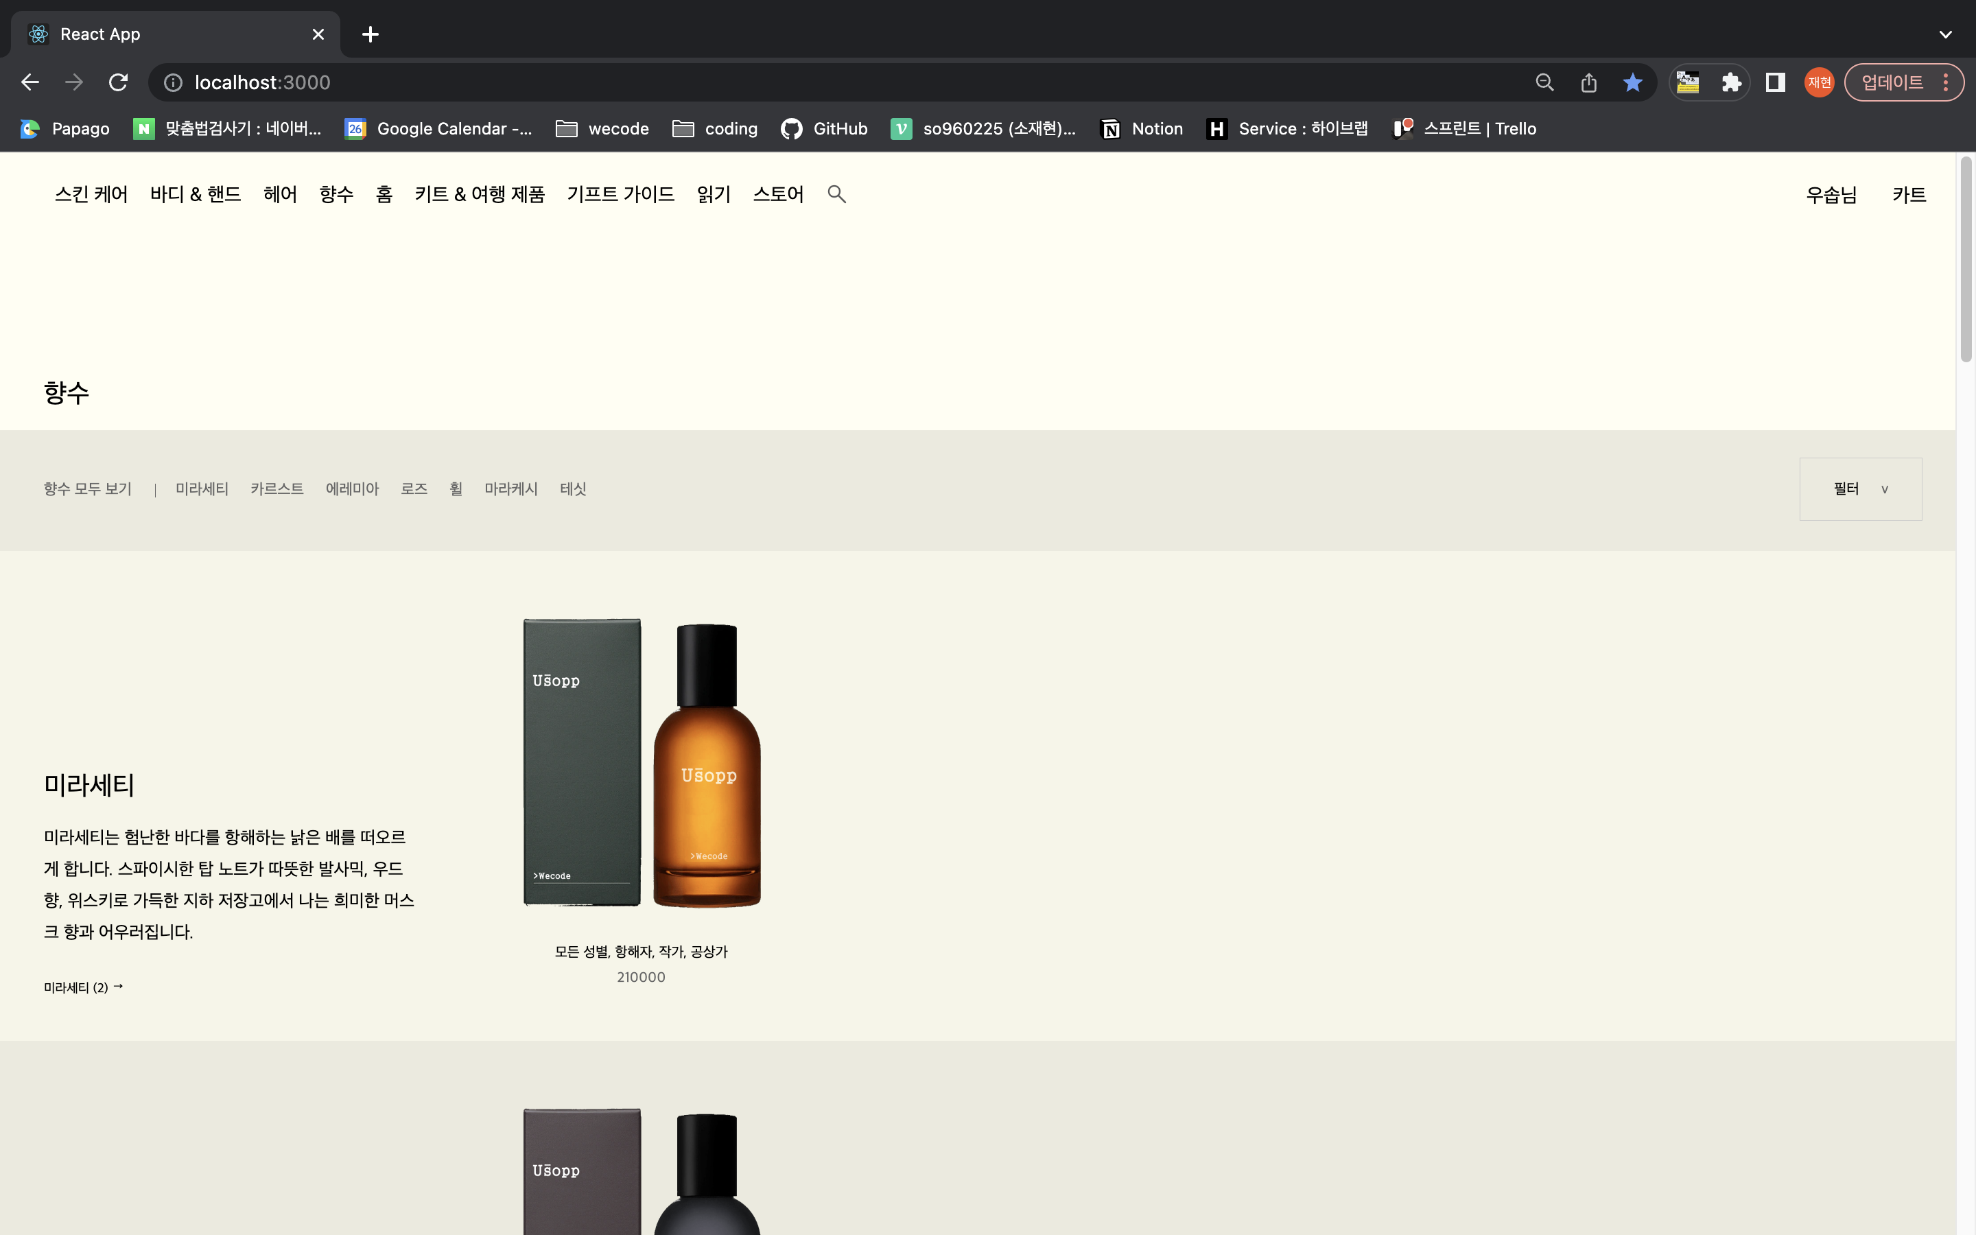This screenshot has width=1976, height=1235.
Task: Click the site search magnifier icon
Action: point(836,194)
